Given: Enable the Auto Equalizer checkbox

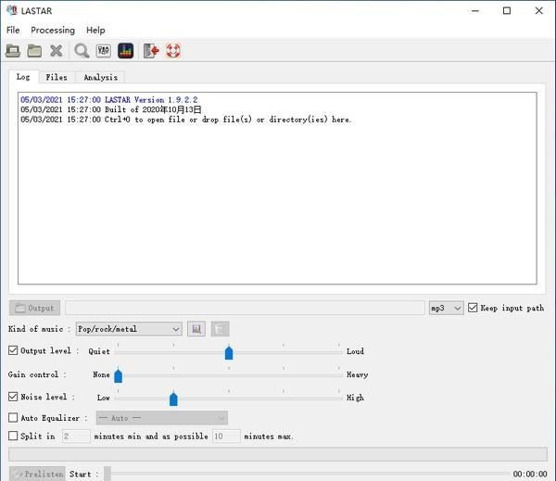Looking at the screenshot, I should click(13, 417).
